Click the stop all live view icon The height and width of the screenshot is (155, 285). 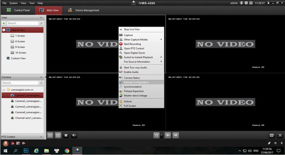click(x=66, y=135)
